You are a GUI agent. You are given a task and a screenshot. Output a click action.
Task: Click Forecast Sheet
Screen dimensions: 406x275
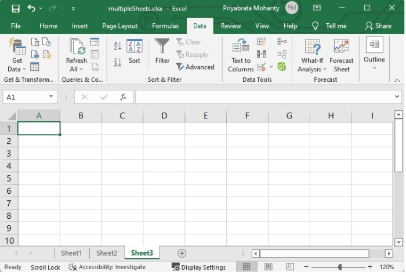[342, 55]
